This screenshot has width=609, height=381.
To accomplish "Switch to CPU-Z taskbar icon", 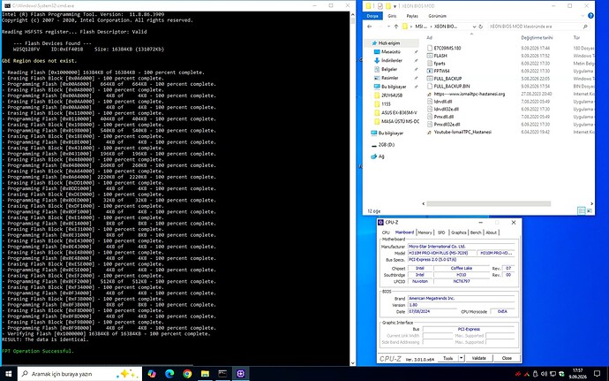I will coord(240,374).
